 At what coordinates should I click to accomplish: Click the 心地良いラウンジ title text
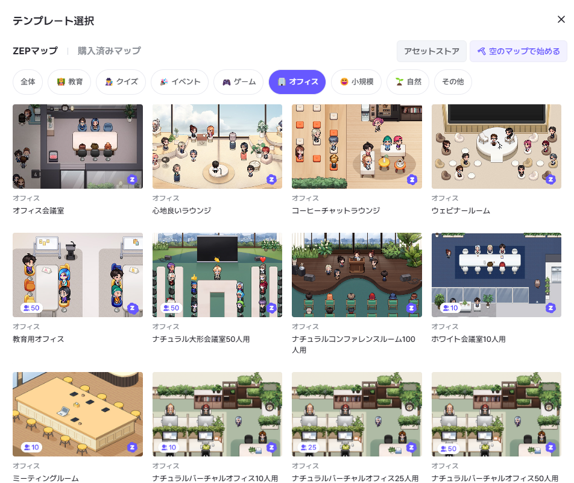pos(182,210)
